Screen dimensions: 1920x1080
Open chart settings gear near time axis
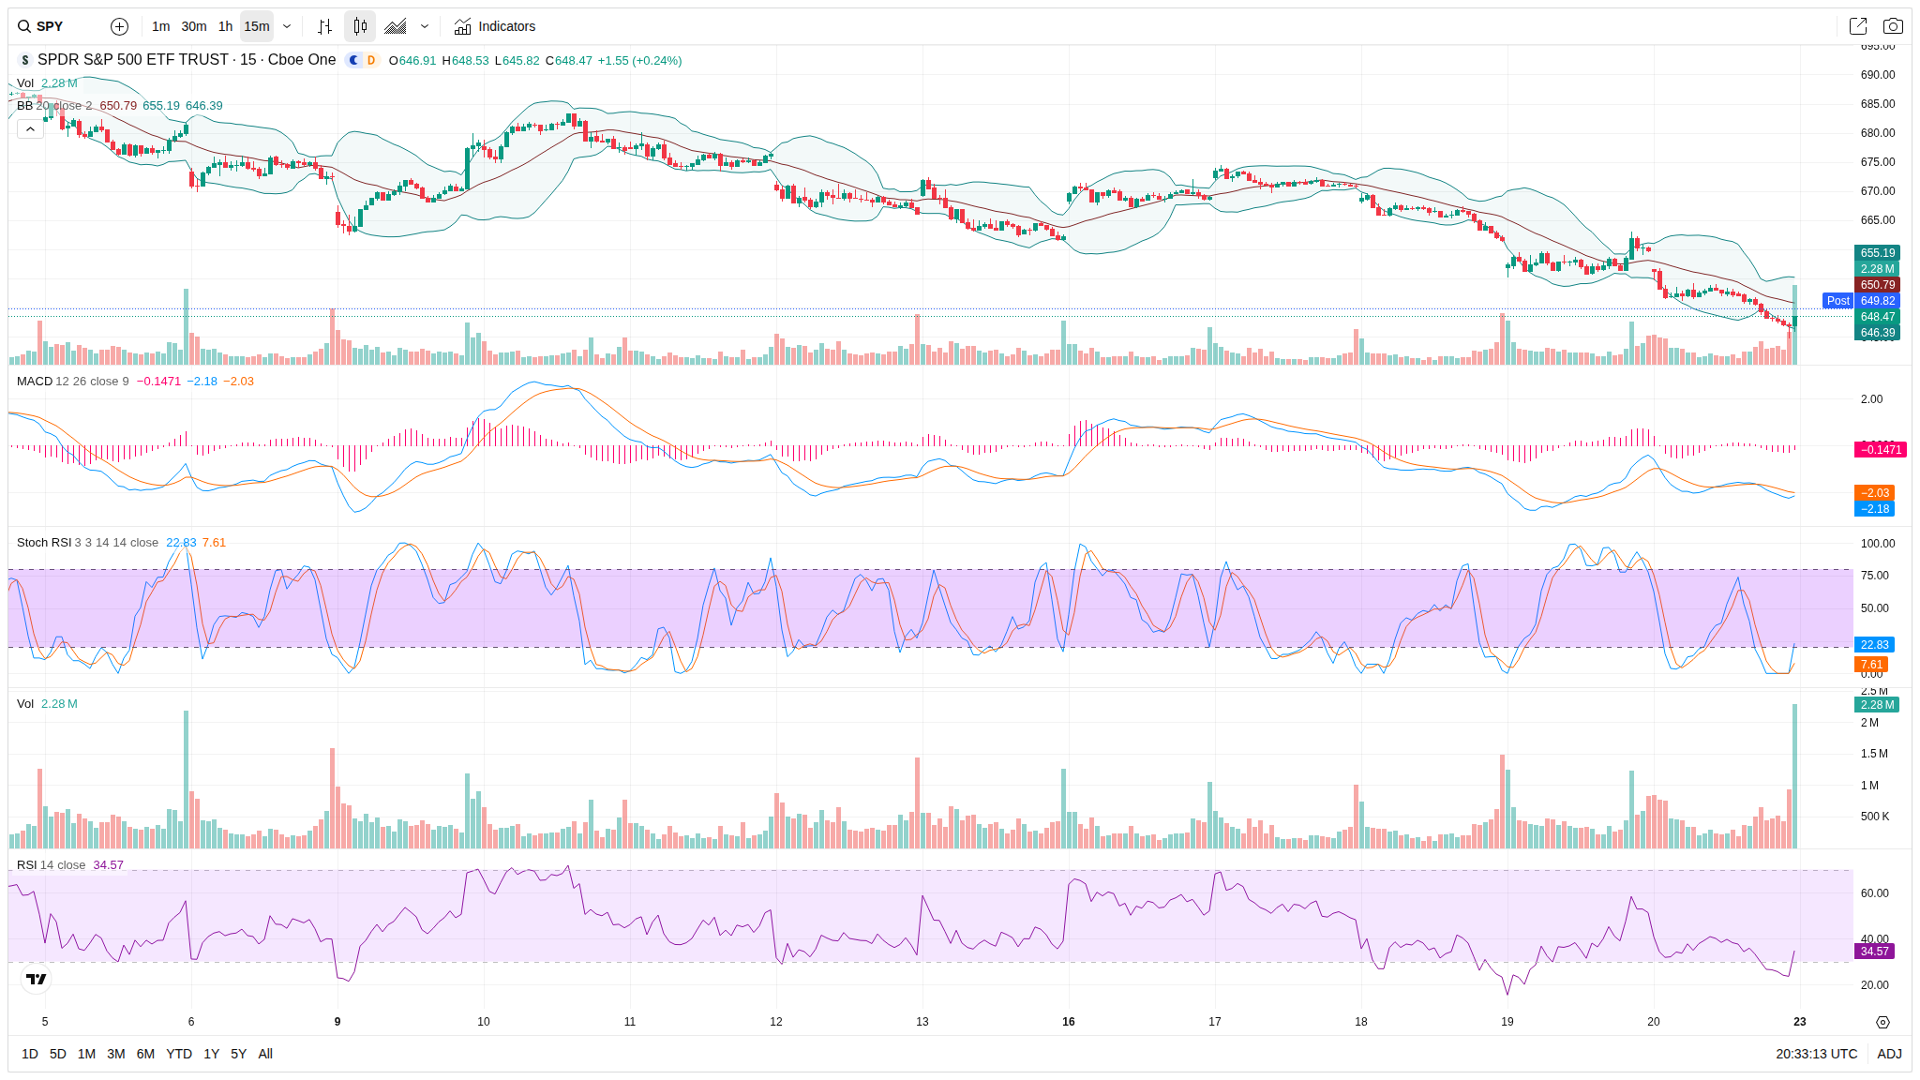tap(1882, 1022)
